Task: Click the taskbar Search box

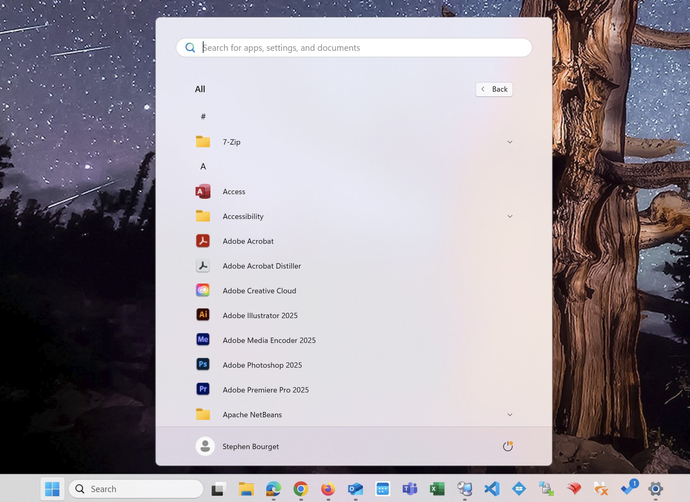Action: coord(136,489)
